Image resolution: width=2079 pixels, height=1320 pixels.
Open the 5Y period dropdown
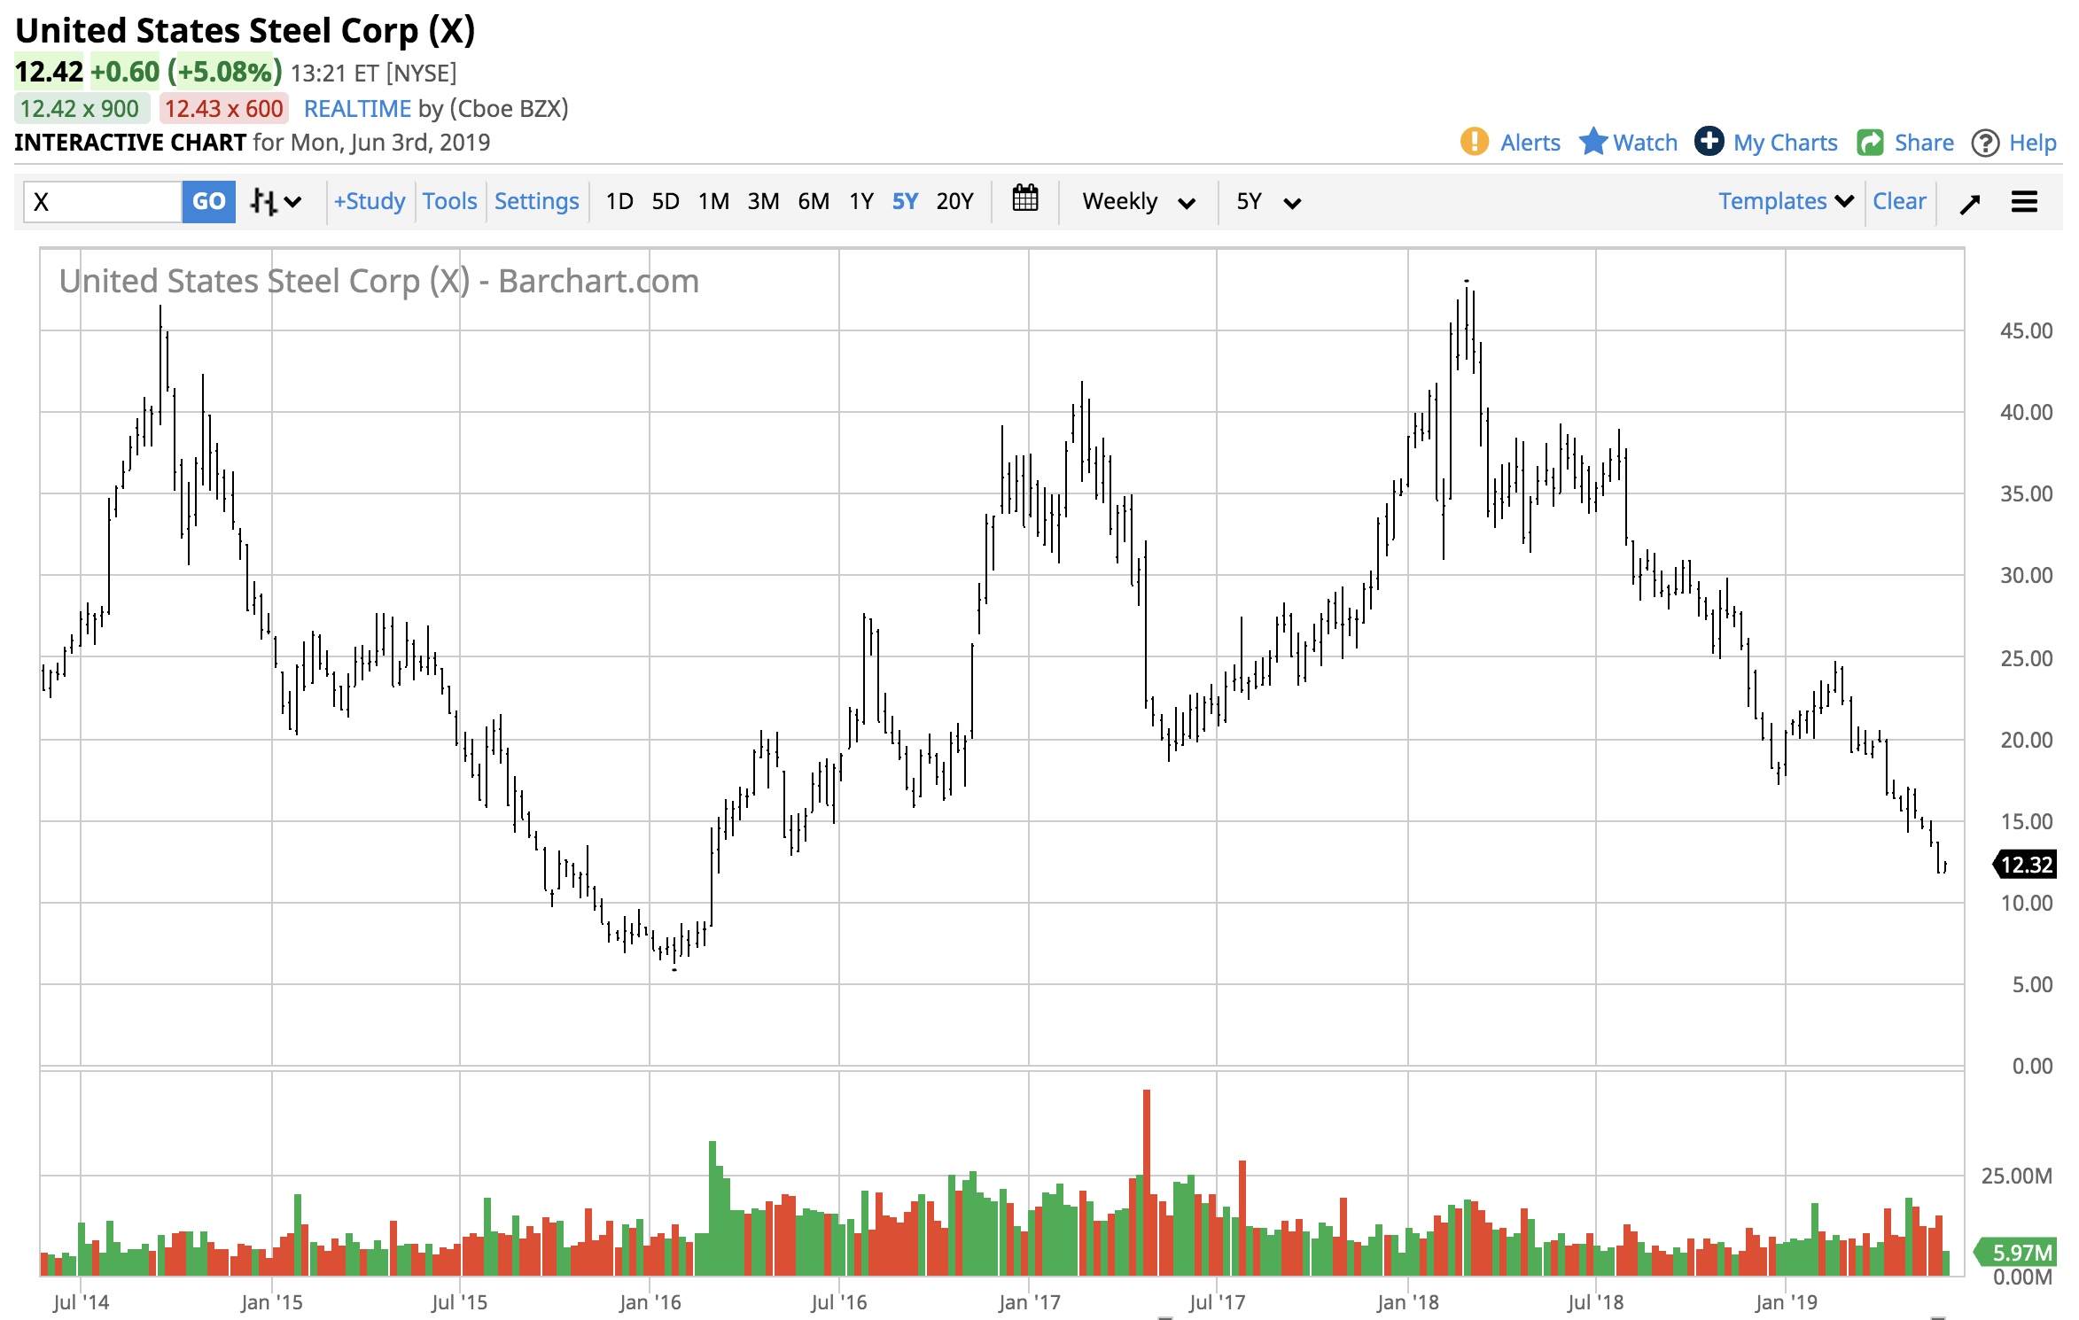pyautogui.click(x=1268, y=202)
